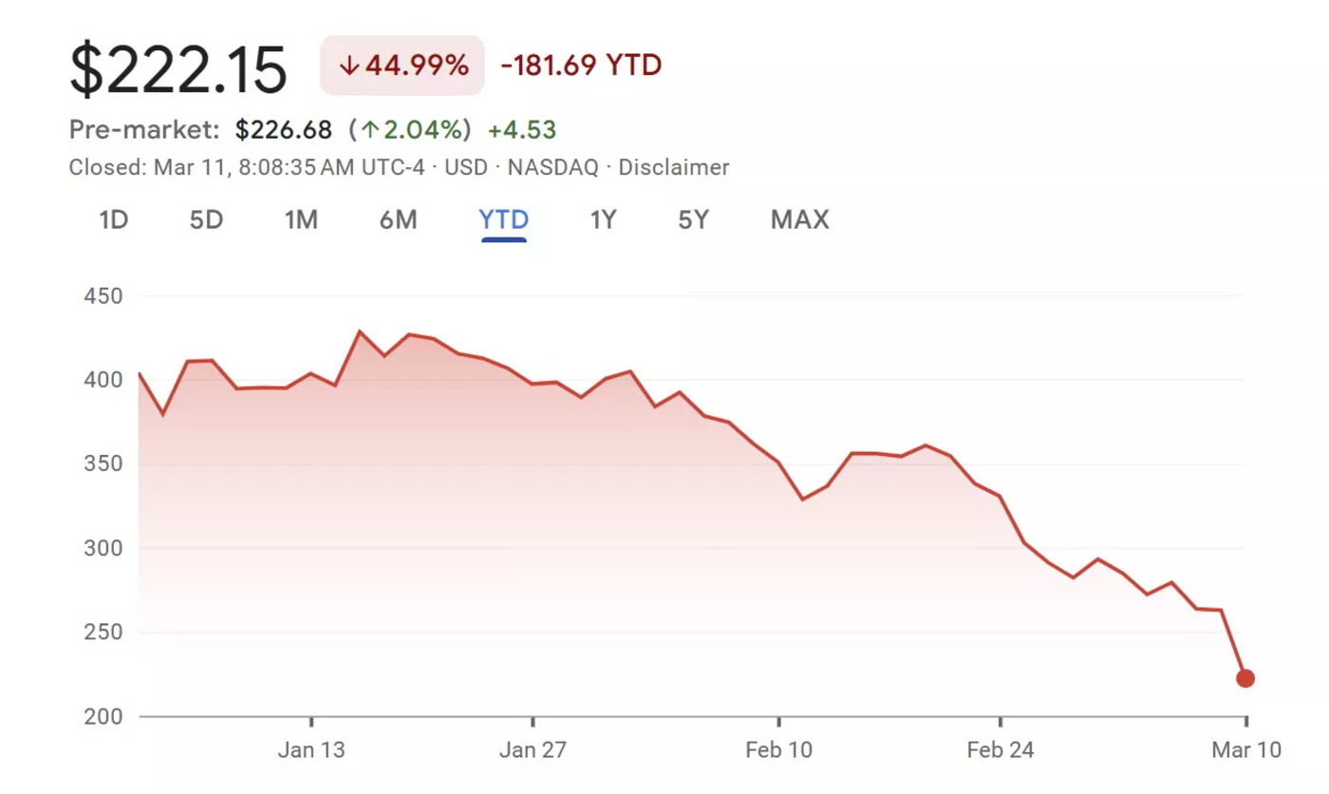The height and width of the screenshot is (794, 1329).
Task: View the 5Y performance chart
Action: [692, 219]
